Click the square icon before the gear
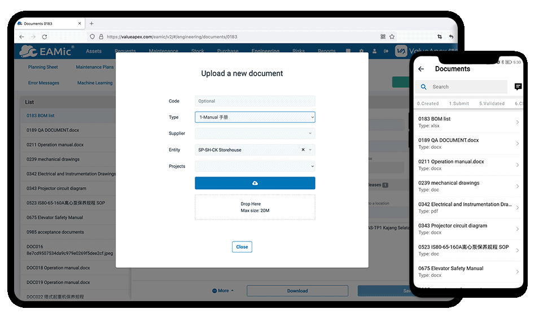This screenshot has height=322, width=539. pos(348,51)
